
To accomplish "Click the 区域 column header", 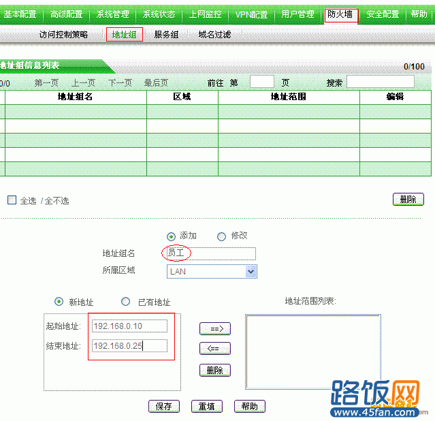I will click(x=182, y=97).
